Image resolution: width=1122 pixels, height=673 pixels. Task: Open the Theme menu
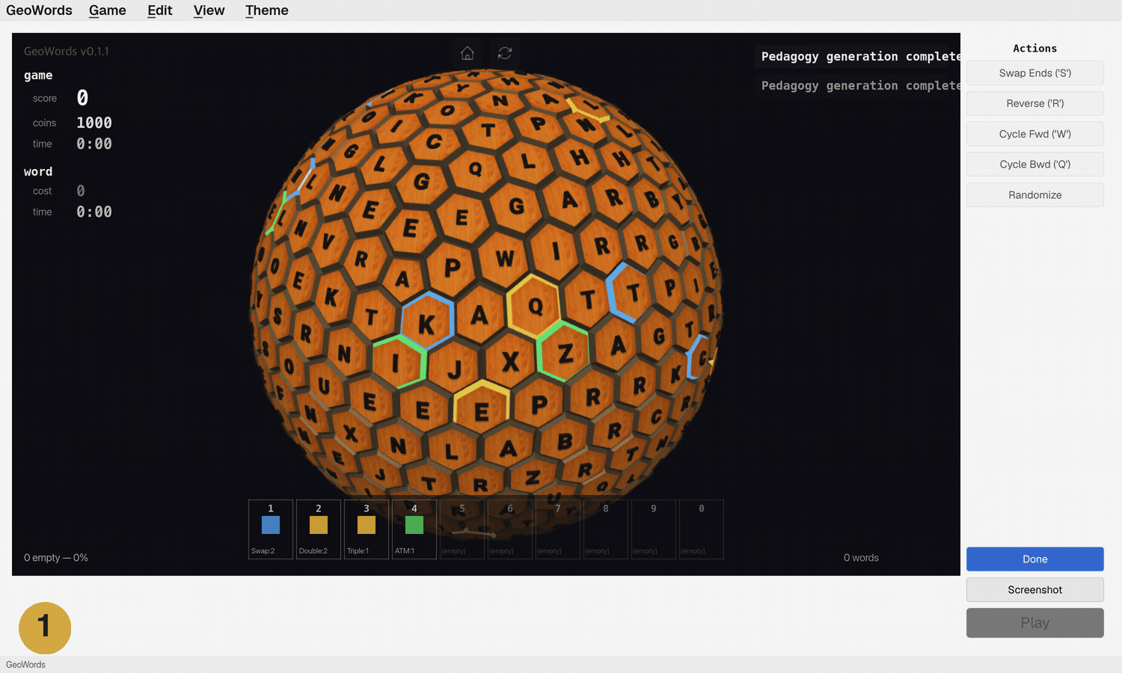tap(266, 10)
